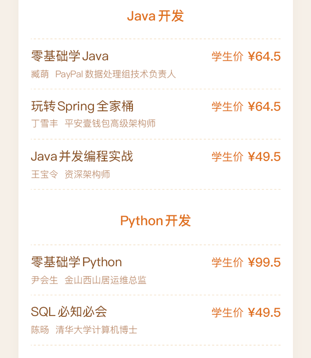This screenshot has width=311, height=358.
Task: Click the Java开发 section heading
Action: pos(155,16)
